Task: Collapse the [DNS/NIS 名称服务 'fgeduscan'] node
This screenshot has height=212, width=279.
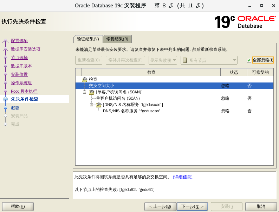Action: pos(91,105)
